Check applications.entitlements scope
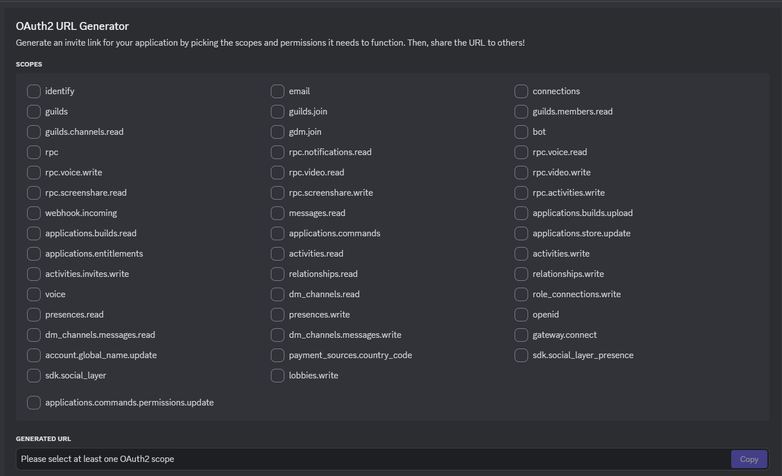 34,254
